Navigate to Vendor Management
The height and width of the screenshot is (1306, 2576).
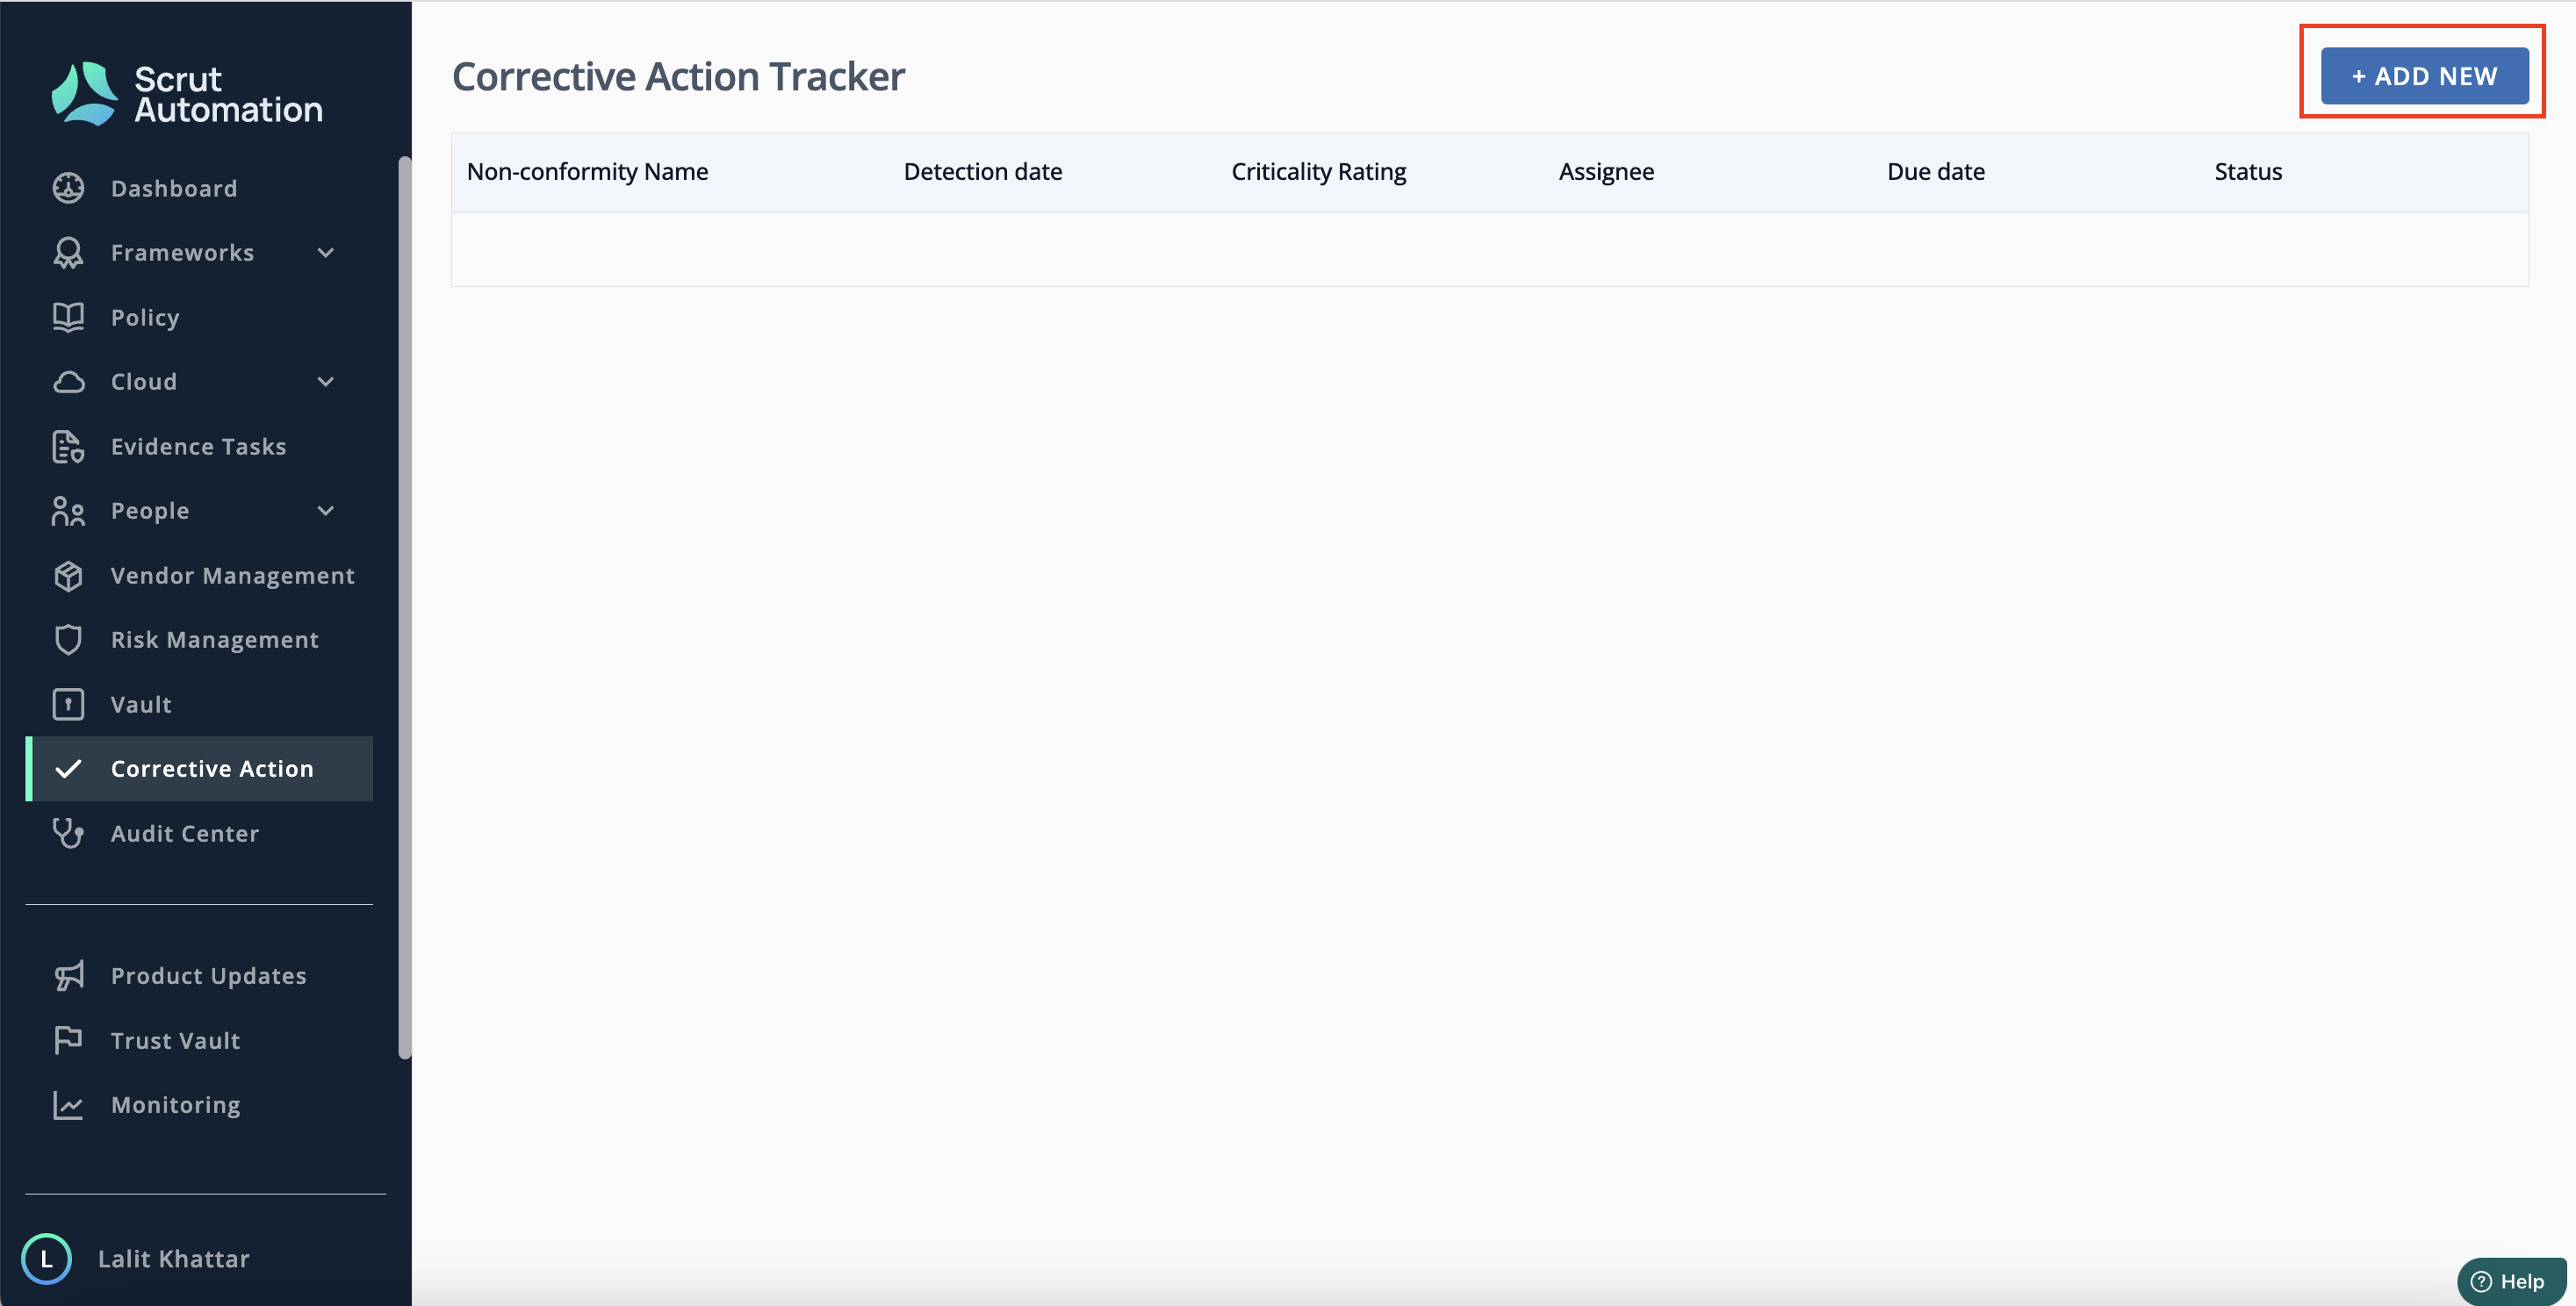232,575
